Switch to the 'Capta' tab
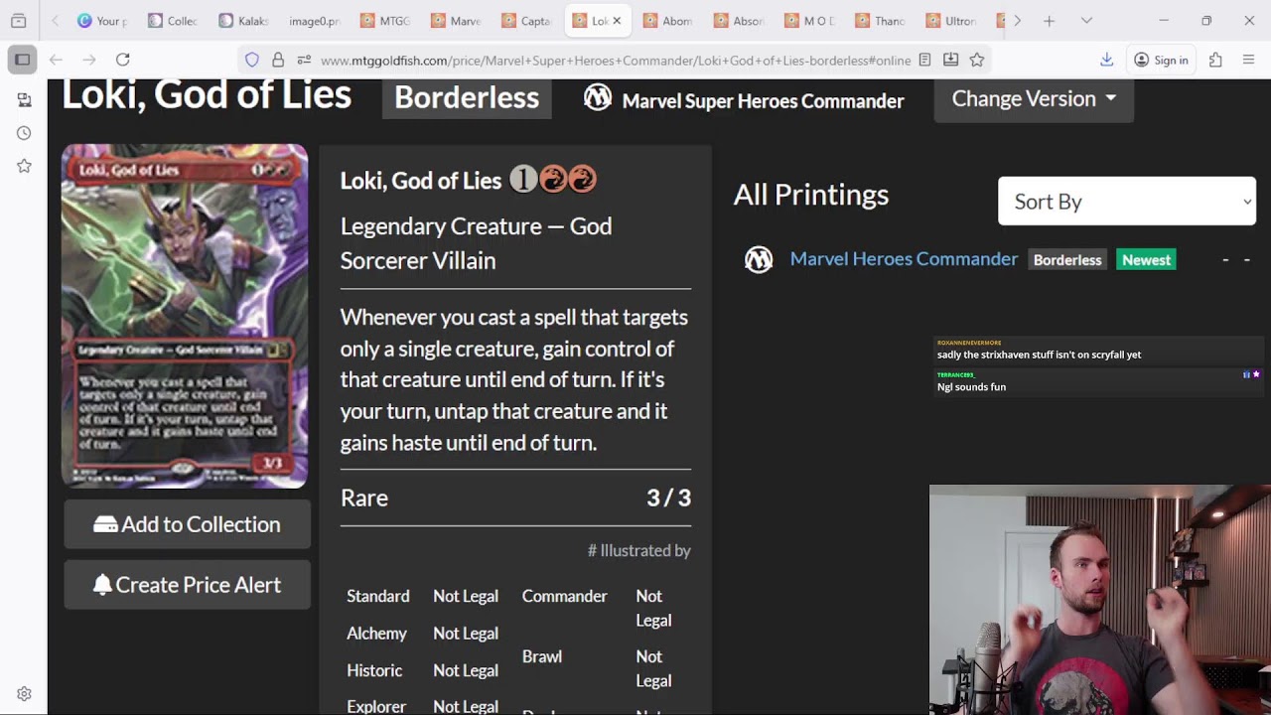Viewport: 1271px width, 715px height. pyautogui.click(x=527, y=20)
